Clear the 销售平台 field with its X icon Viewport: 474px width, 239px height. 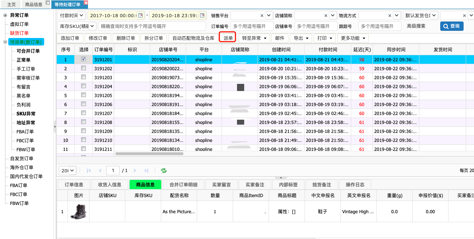pos(261,15)
